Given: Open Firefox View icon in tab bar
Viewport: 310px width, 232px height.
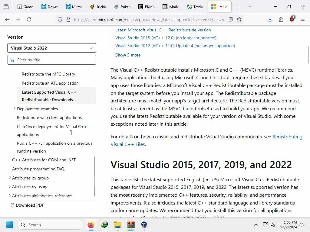Looking at the screenshot, I should [x=6, y=7].
